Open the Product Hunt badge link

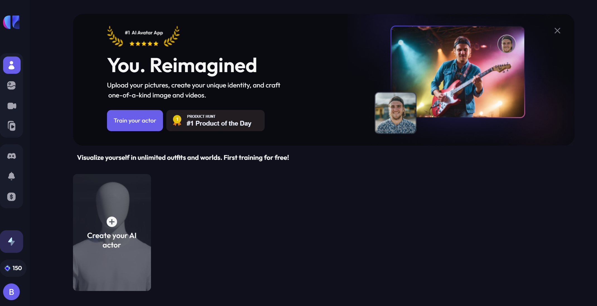(x=216, y=120)
